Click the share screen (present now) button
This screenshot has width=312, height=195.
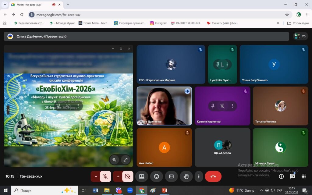point(142,176)
